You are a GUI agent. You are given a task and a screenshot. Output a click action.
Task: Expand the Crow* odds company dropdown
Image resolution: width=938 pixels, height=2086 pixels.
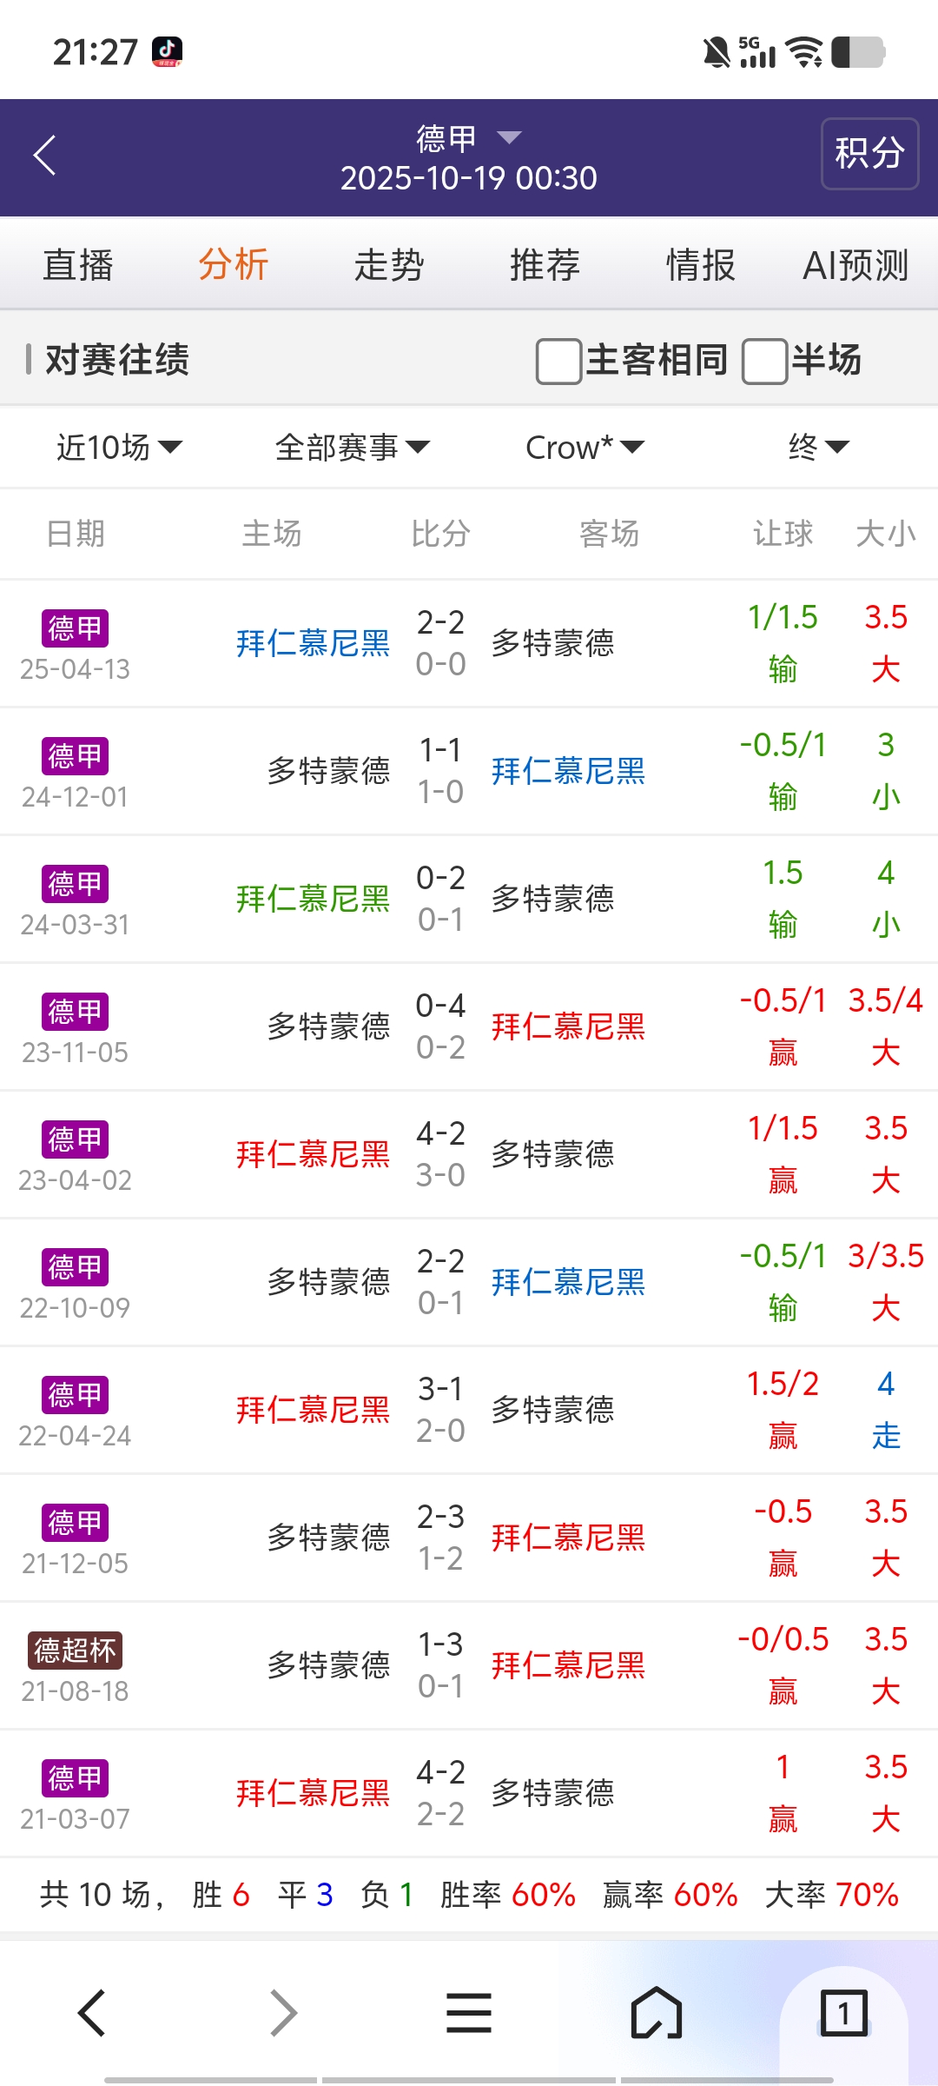coord(585,448)
